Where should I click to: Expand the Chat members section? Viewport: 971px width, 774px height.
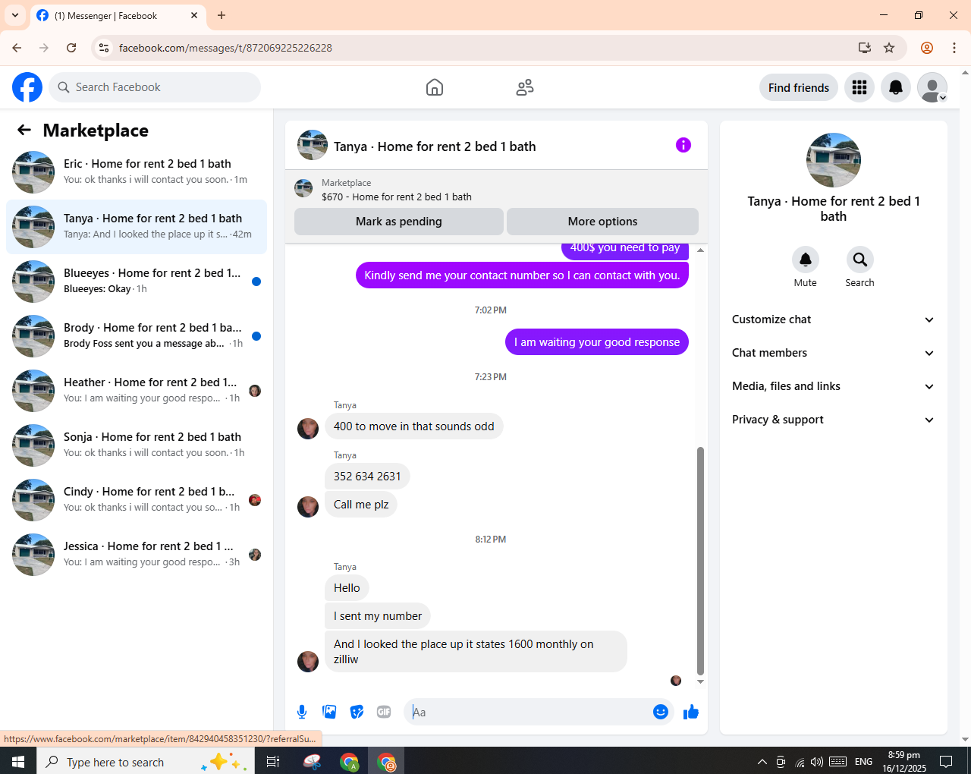834,353
